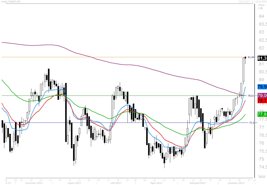Select the red 78,7 moving average tag

click(262, 100)
